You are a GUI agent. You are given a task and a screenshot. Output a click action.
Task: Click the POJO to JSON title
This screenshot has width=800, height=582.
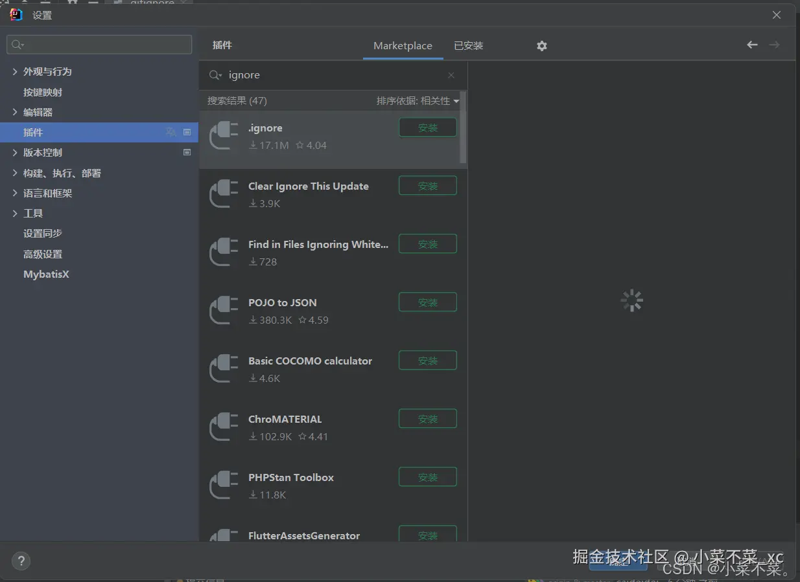click(x=283, y=303)
